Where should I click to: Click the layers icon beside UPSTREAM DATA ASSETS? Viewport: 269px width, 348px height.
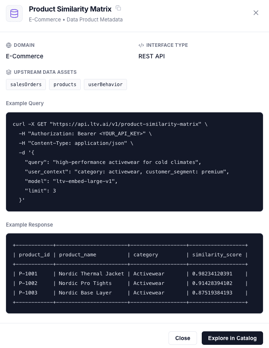(8, 72)
